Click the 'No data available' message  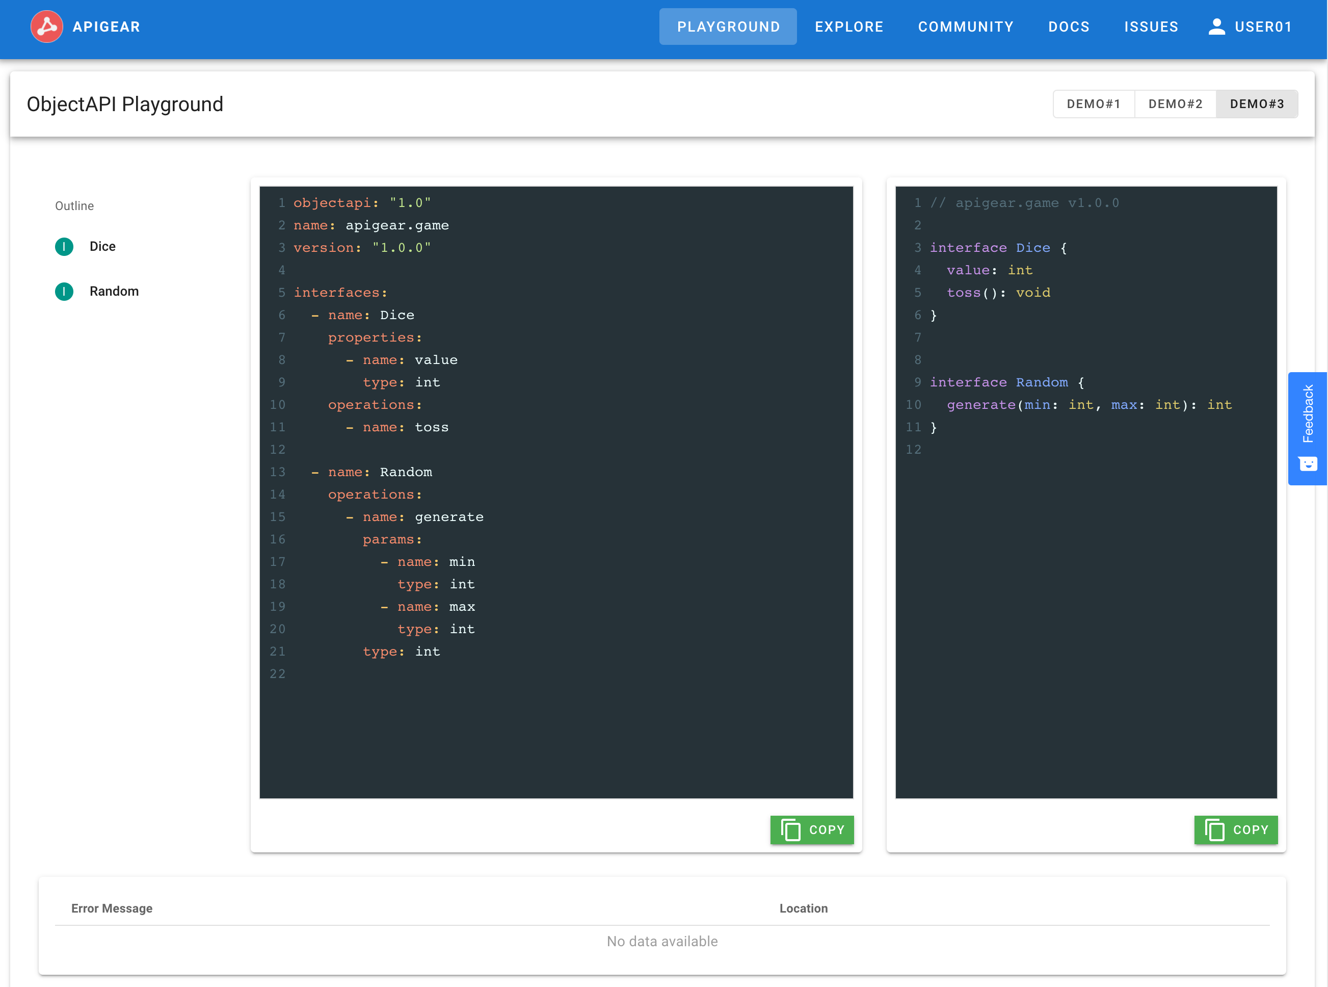tap(661, 941)
